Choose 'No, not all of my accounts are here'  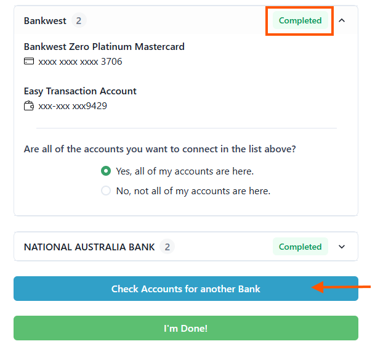pyautogui.click(x=106, y=191)
